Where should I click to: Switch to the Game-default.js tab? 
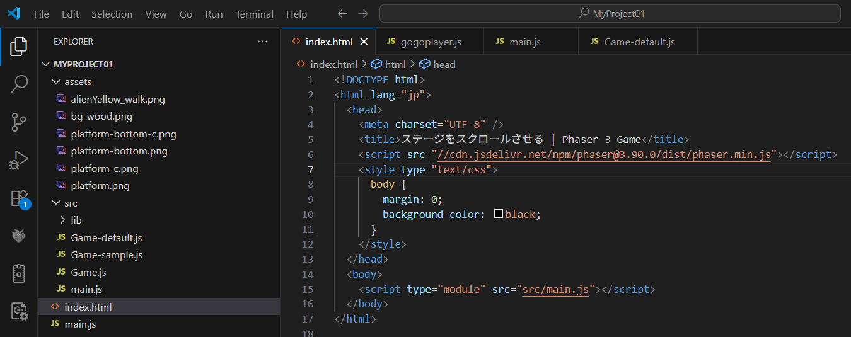638,42
